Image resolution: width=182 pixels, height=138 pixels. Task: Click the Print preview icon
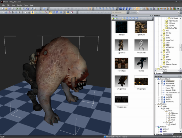(x=35, y=8)
